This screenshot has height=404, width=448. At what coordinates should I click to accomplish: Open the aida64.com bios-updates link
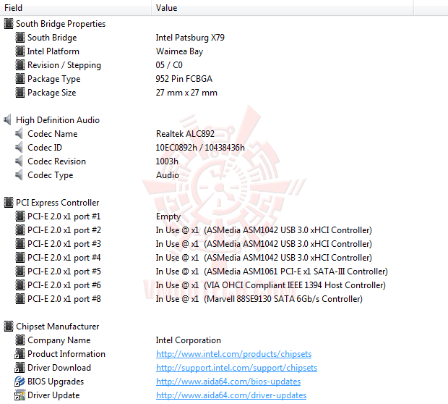point(228,382)
